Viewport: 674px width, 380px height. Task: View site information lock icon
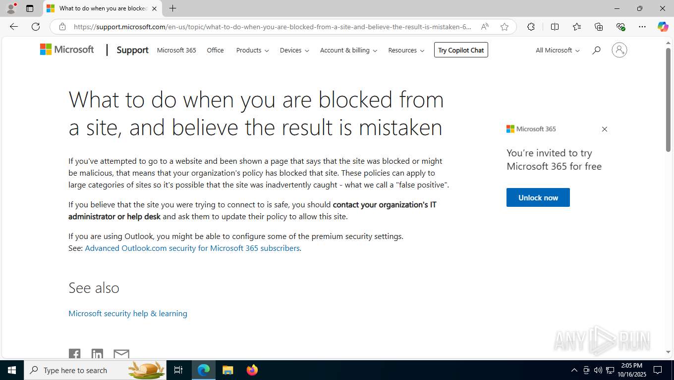[x=62, y=27]
